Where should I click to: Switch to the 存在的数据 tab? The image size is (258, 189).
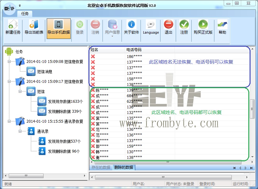101,168
